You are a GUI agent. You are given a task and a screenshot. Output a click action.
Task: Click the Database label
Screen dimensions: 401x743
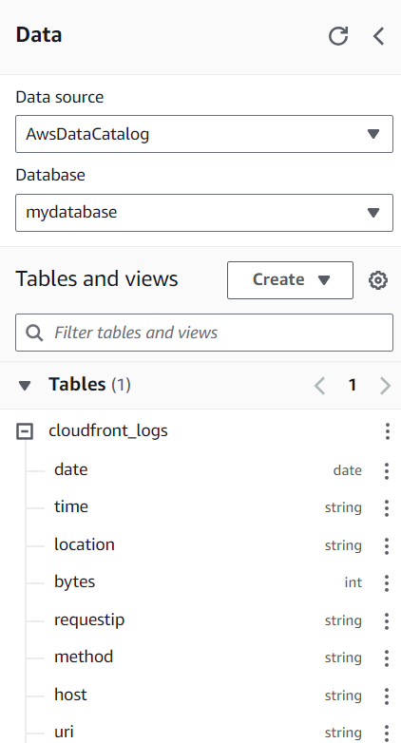coord(50,176)
